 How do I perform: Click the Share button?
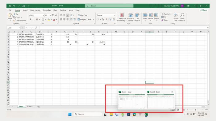tap(203, 10)
